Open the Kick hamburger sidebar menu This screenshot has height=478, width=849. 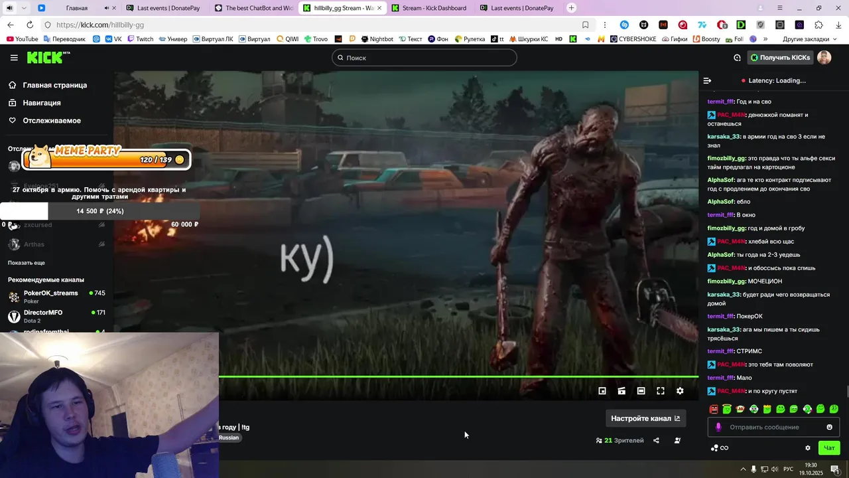point(14,58)
